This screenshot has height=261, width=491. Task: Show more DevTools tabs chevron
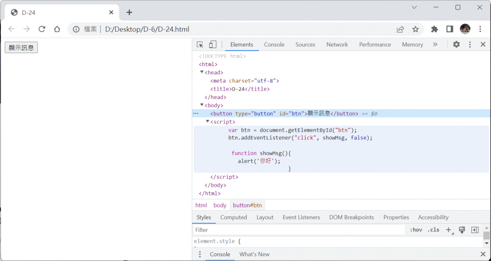(435, 45)
